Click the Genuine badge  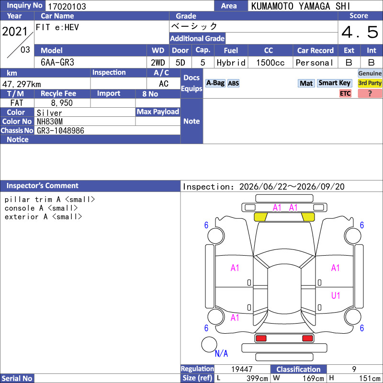click(x=370, y=73)
